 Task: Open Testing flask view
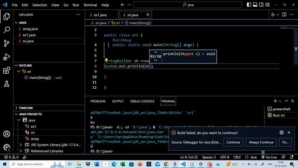pyautogui.click(x=7, y=84)
